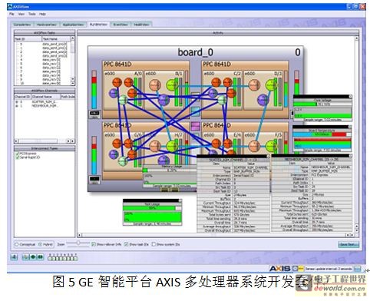Click the yellow-green task node in core B/1
The width and height of the screenshot is (370, 301).
(172, 85)
